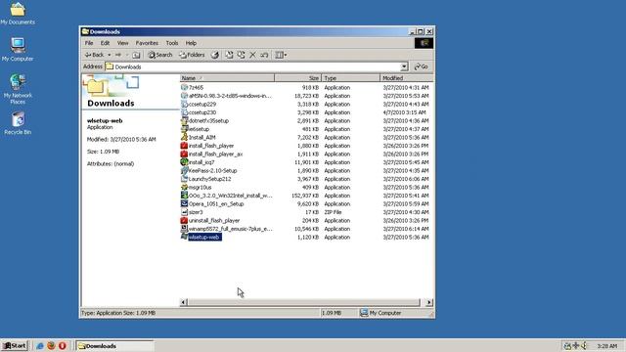Select the OOo_3.2.0_Win32Intel installer icon

click(184, 196)
